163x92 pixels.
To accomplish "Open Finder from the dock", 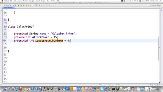I will [x=5, y=89].
